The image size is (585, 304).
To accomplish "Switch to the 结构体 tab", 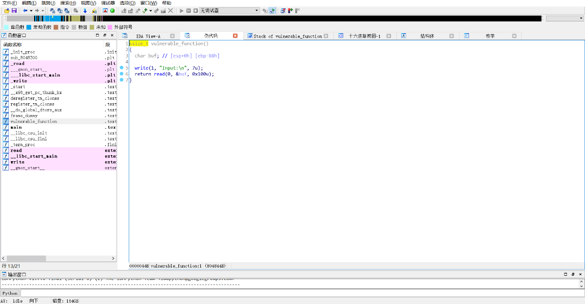I will point(427,36).
